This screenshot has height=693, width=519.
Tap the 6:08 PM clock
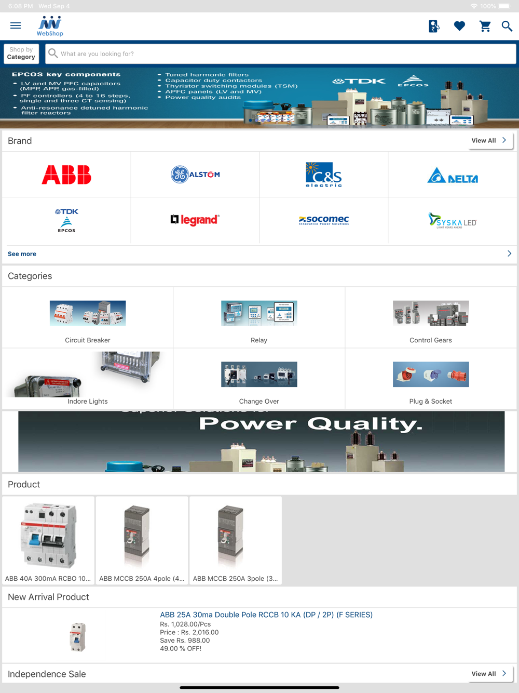(x=20, y=6)
